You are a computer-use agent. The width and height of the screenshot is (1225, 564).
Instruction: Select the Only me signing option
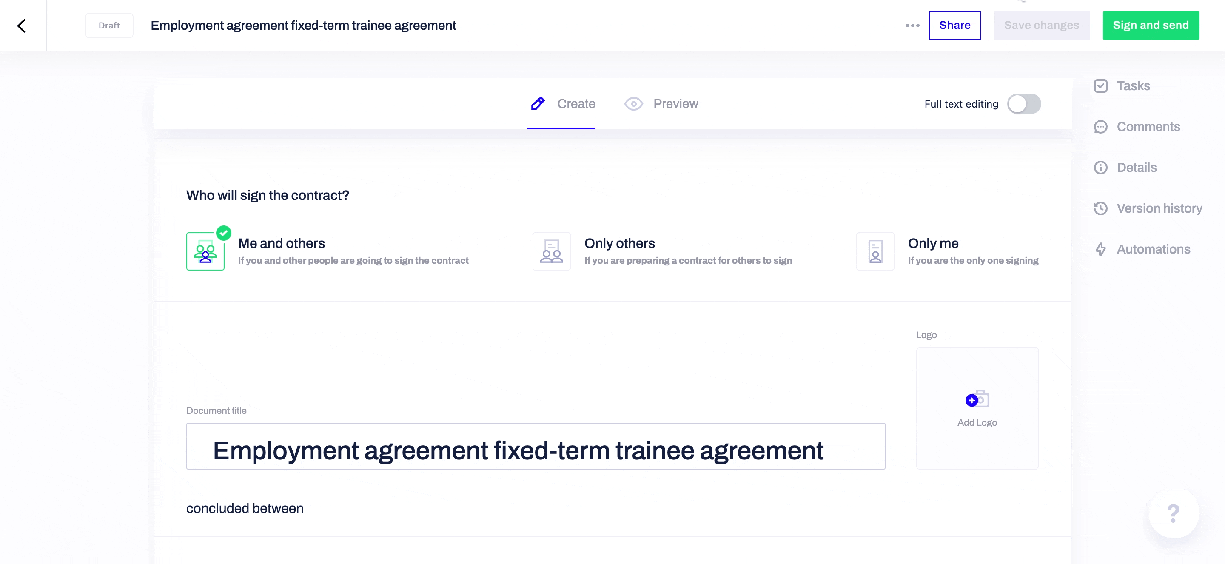pos(875,251)
